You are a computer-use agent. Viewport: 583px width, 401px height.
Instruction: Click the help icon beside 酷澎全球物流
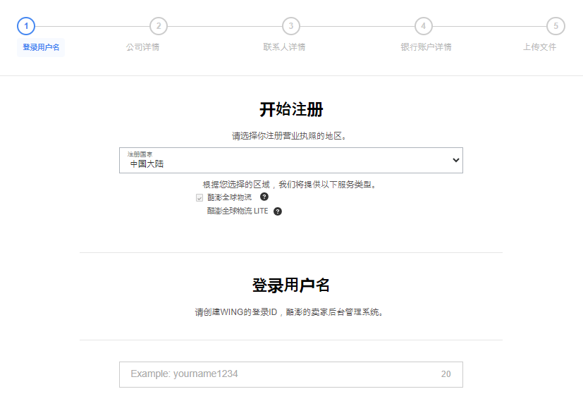pyautogui.click(x=264, y=197)
